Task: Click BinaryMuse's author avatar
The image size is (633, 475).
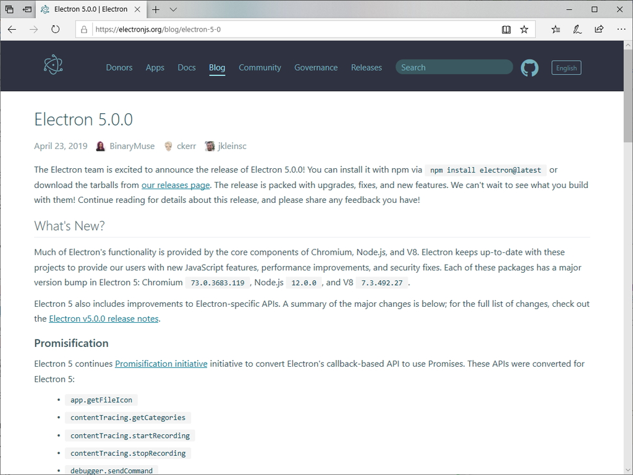Action: (x=100, y=146)
